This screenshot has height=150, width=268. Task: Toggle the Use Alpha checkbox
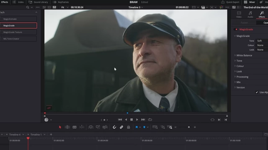257,92
